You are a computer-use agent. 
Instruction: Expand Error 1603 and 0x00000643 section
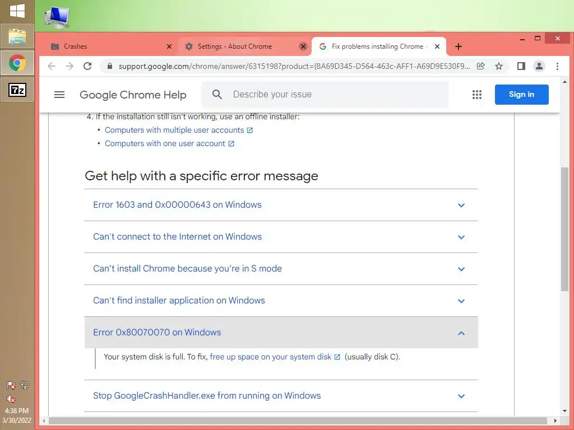pos(281,205)
